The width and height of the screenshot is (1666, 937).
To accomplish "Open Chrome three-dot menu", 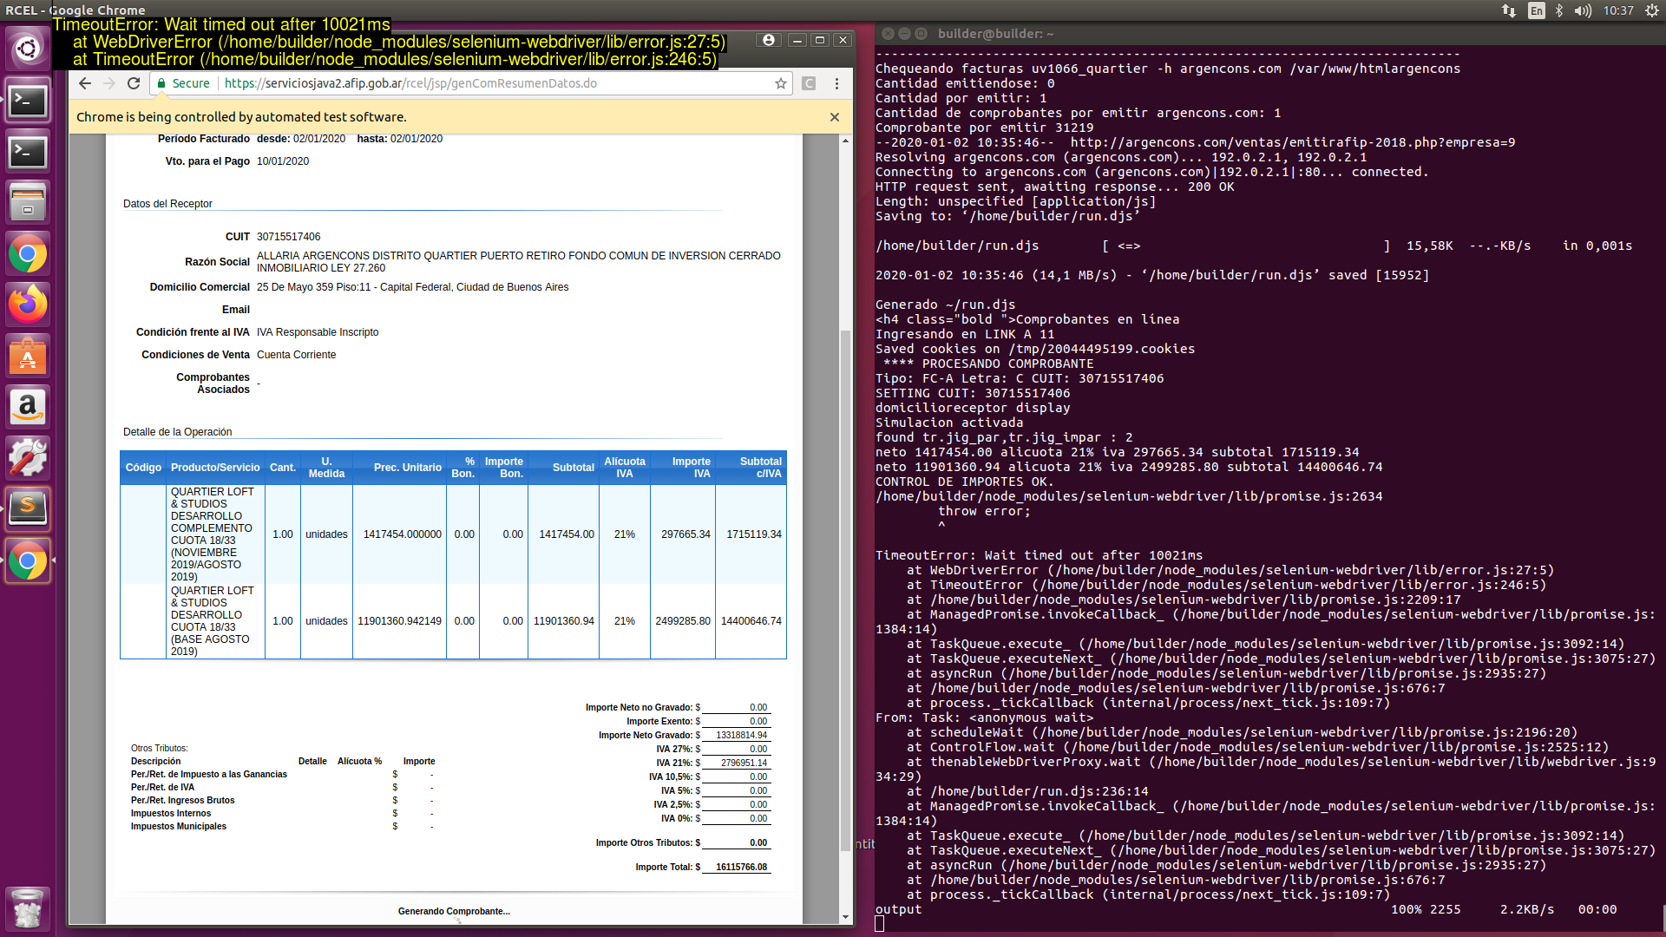I will coord(836,83).
